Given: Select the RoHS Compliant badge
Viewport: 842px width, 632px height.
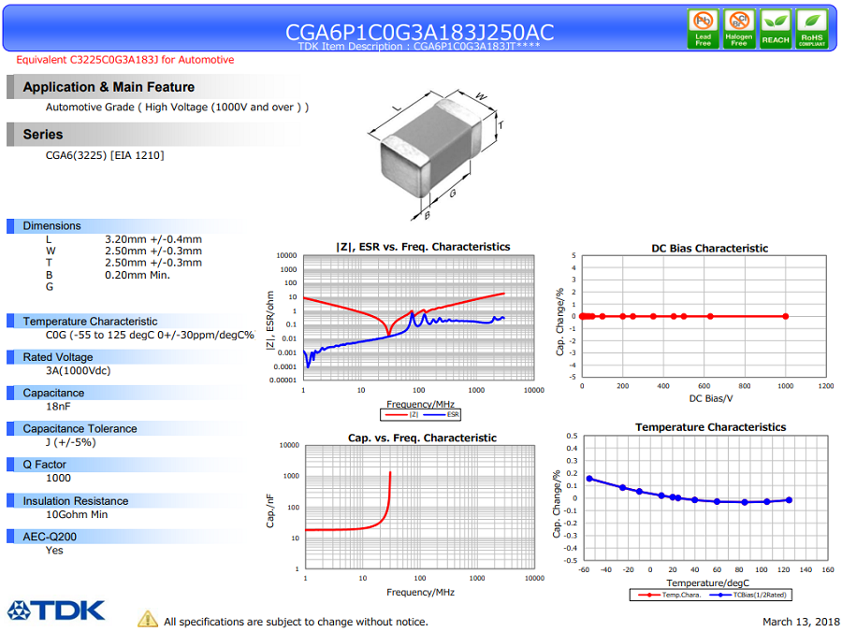Looking at the screenshot, I should click(x=811, y=29).
